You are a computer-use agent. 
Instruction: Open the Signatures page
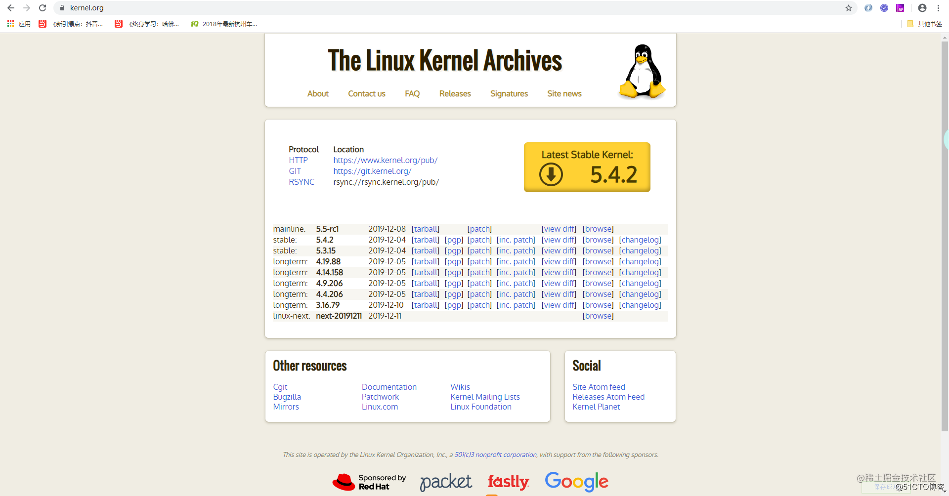509,94
